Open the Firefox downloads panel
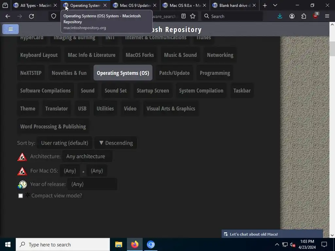335x251 pixels. coord(280,16)
